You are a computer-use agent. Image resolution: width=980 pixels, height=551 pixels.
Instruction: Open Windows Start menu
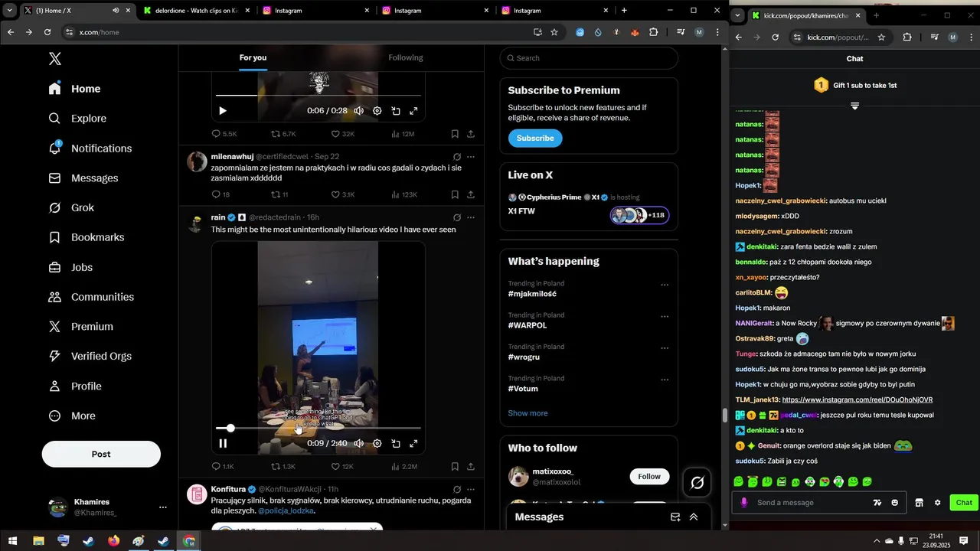(13, 541)
